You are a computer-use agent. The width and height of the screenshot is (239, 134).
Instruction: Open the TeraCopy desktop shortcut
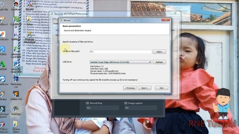(x=16, y=111)
